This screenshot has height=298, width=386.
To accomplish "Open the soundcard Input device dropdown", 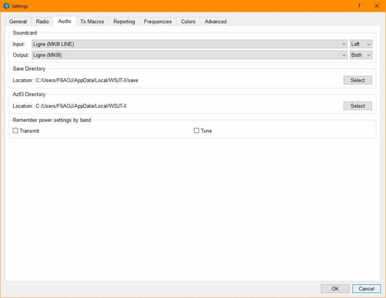I will click(x=190, y=44).
